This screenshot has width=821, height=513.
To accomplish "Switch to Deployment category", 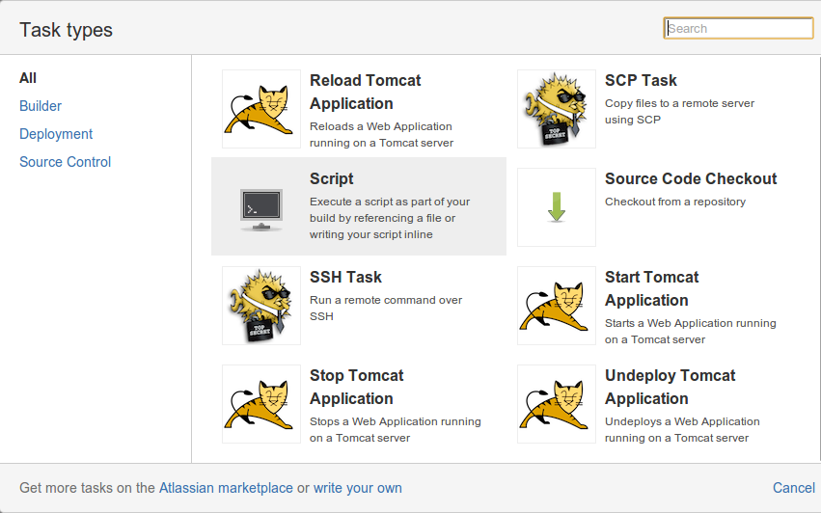I will [x=56, y=134].
